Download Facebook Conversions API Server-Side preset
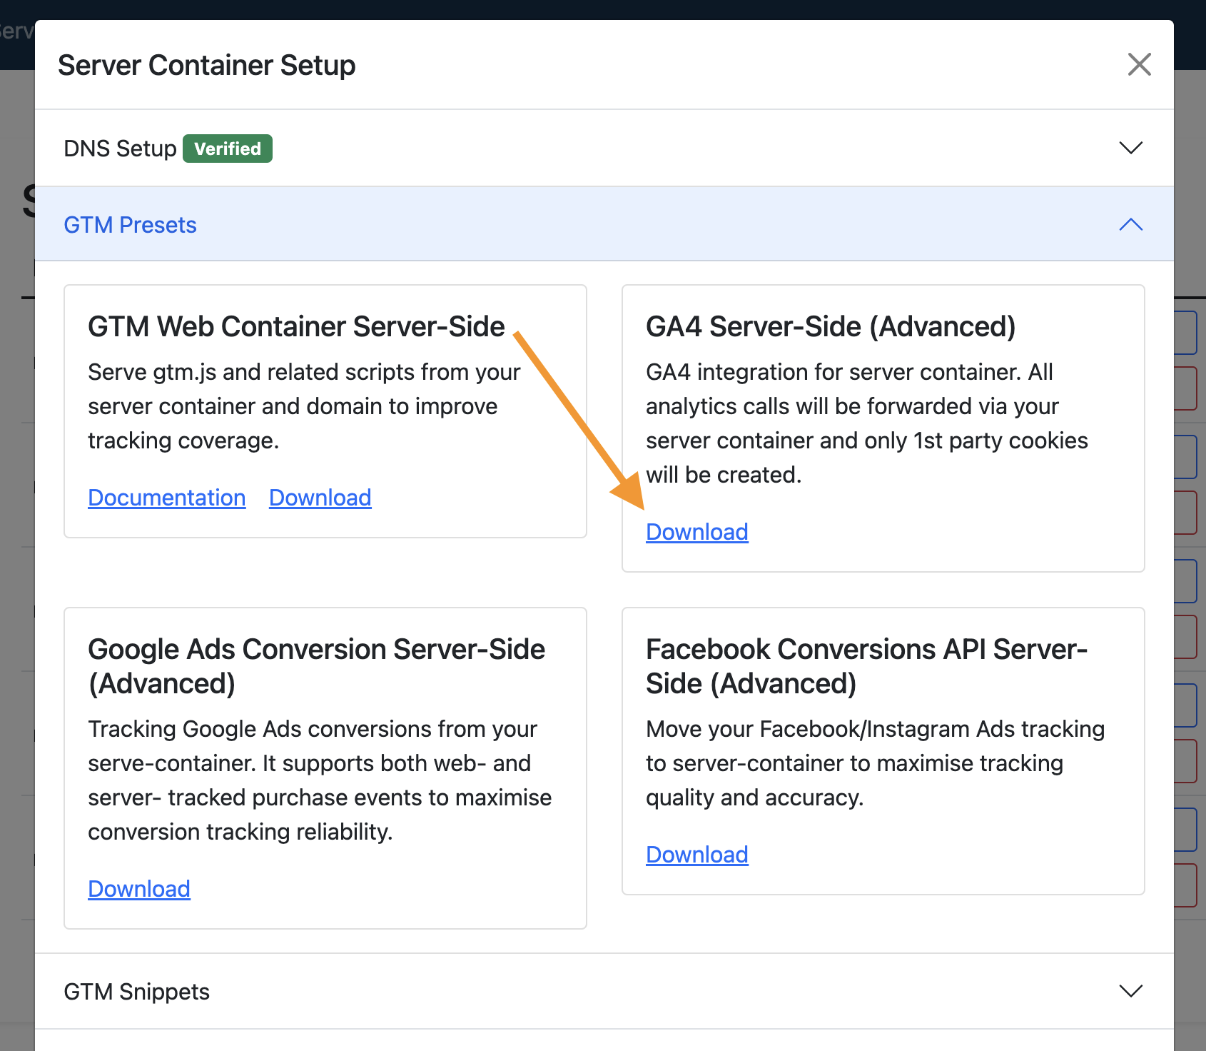The image size is (1206, 1051). pyautogui.click(x=696, y=855)
